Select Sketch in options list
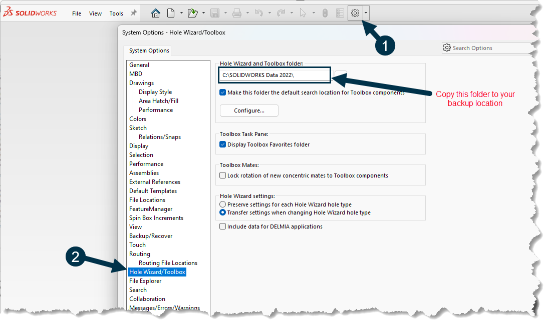548x323 pixels. [x=138, y=128]
